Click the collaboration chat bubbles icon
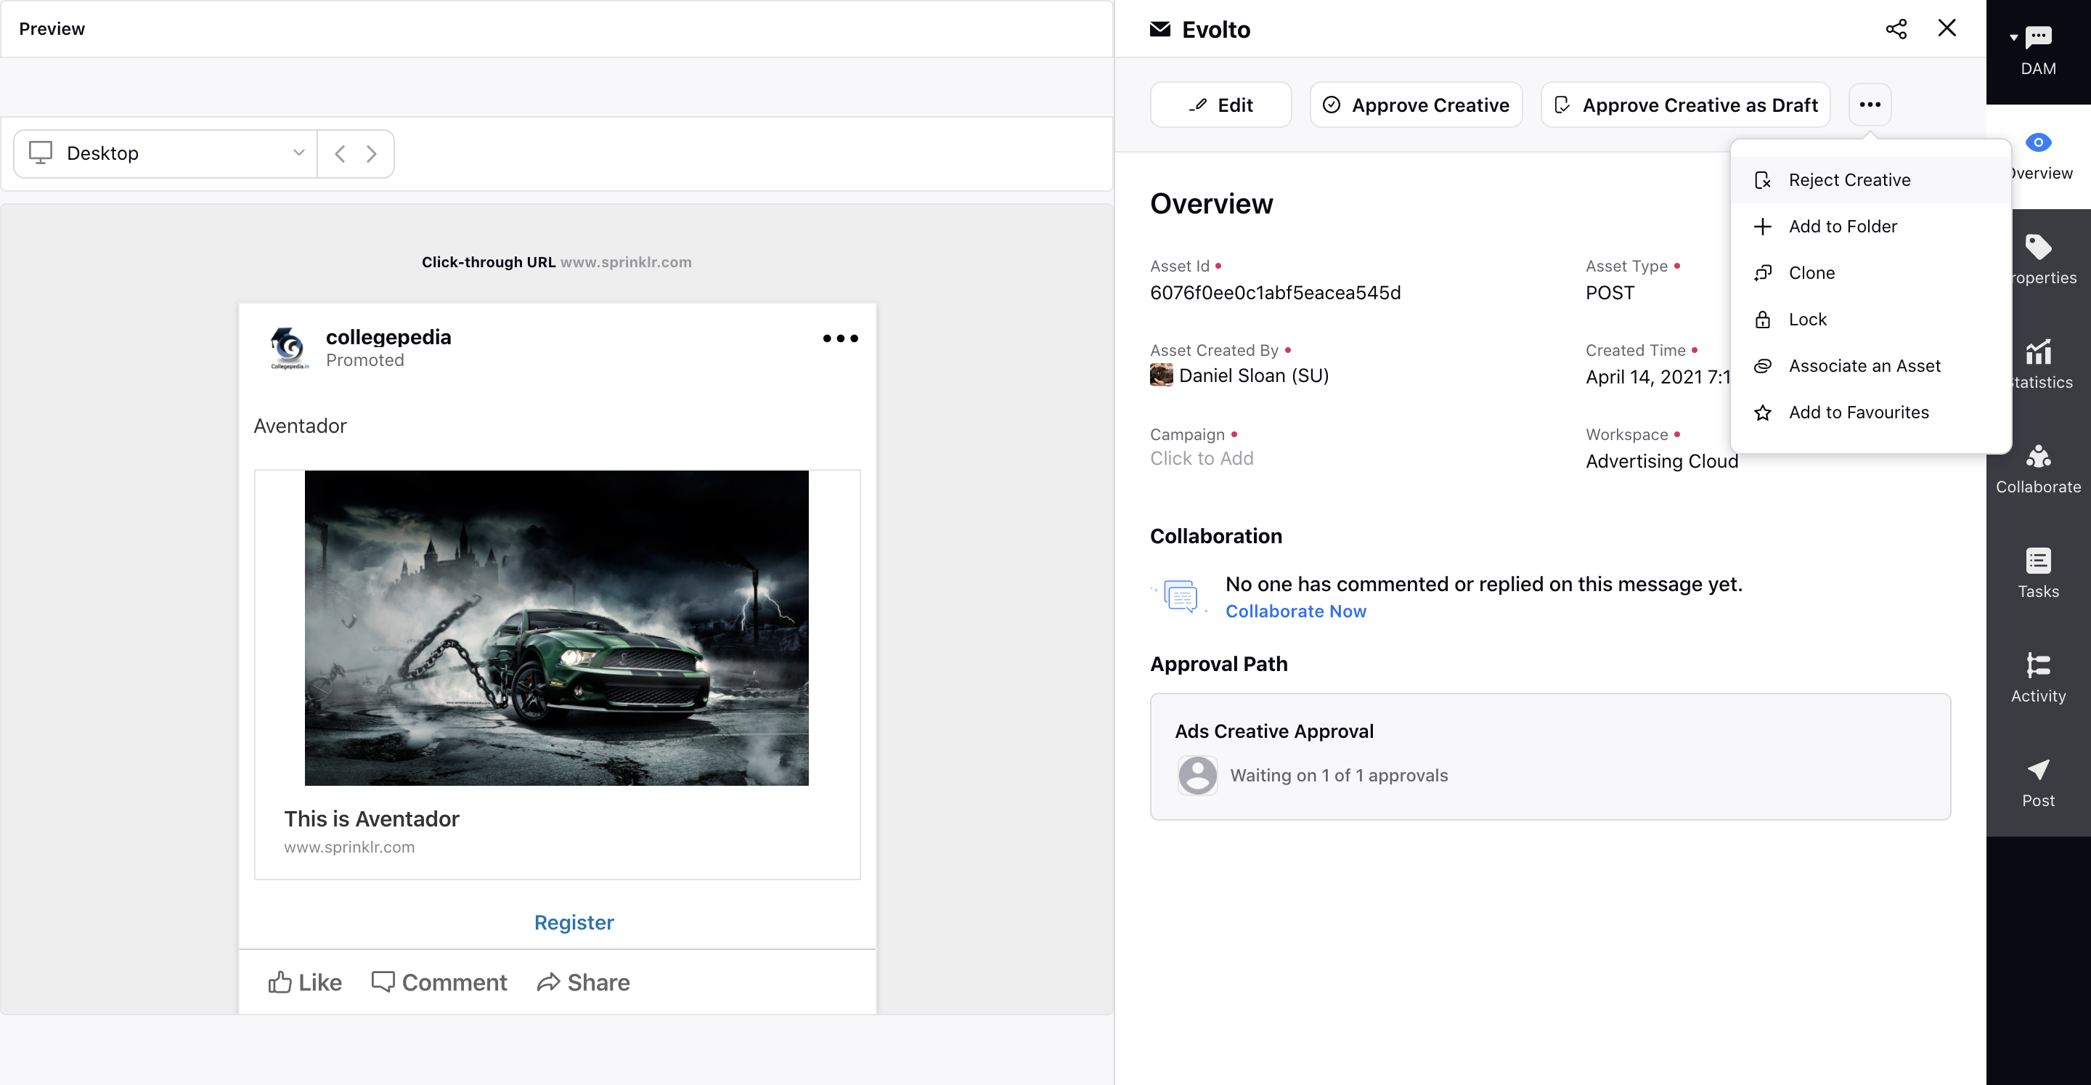 click(1181, 596)
